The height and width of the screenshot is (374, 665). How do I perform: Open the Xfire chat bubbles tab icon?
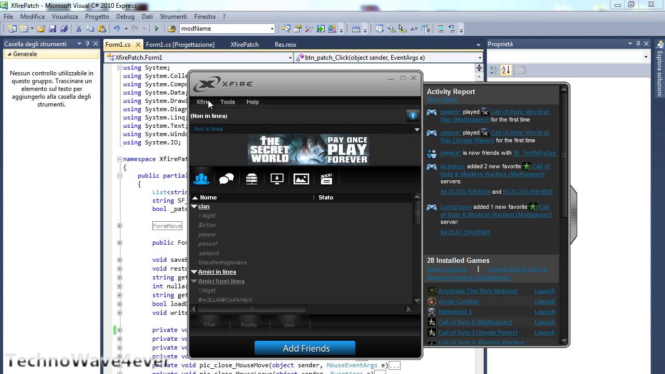(227, 179)
